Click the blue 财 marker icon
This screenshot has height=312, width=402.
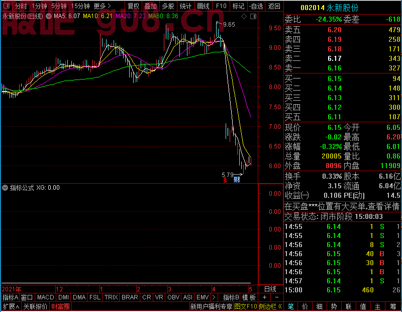tap(237, 180)
